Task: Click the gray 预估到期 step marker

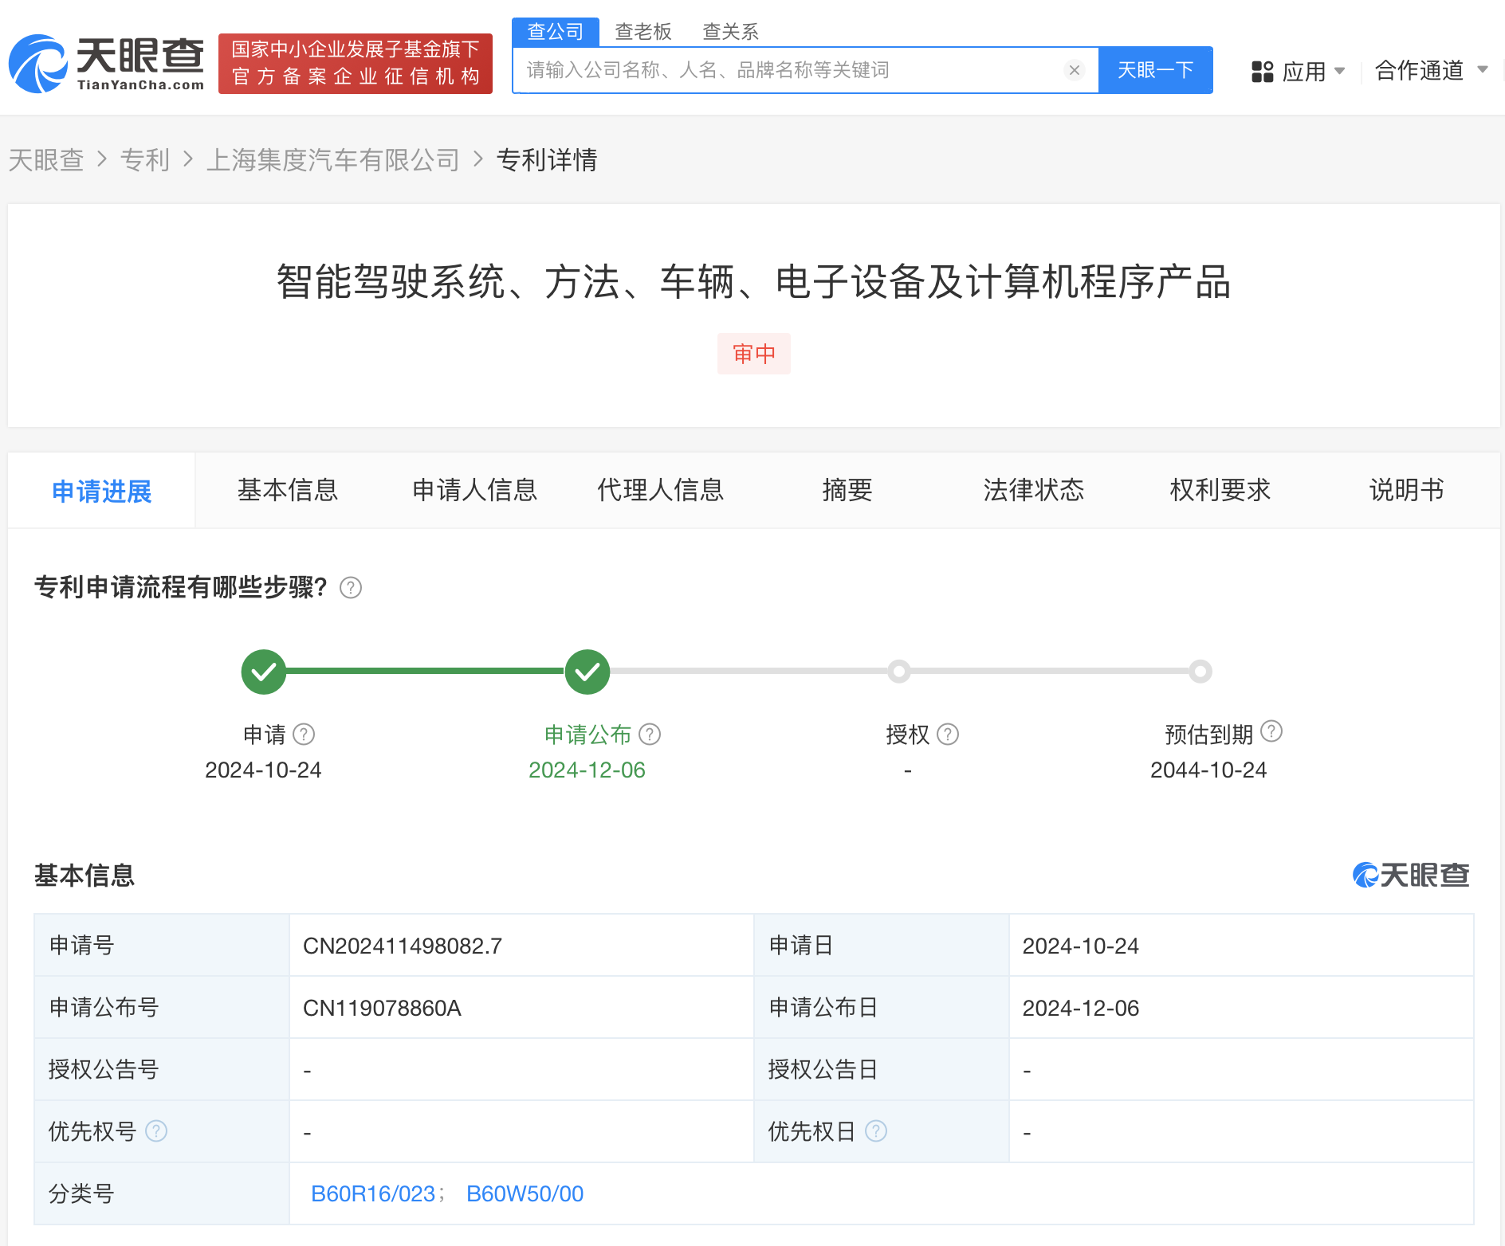Action: tap(1200, 672)
